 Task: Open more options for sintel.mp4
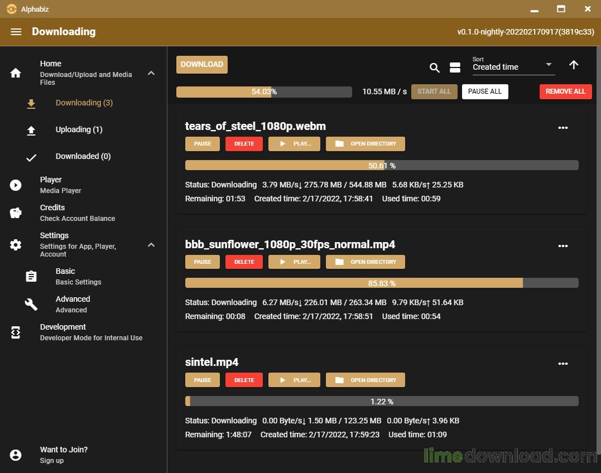(x=562, y=364)
